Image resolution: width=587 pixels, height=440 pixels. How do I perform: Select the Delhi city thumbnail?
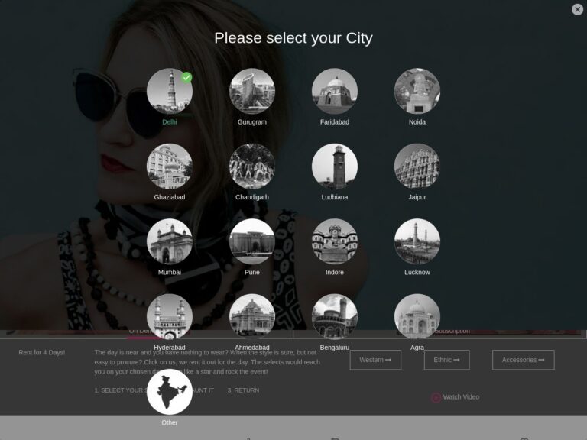170,91
